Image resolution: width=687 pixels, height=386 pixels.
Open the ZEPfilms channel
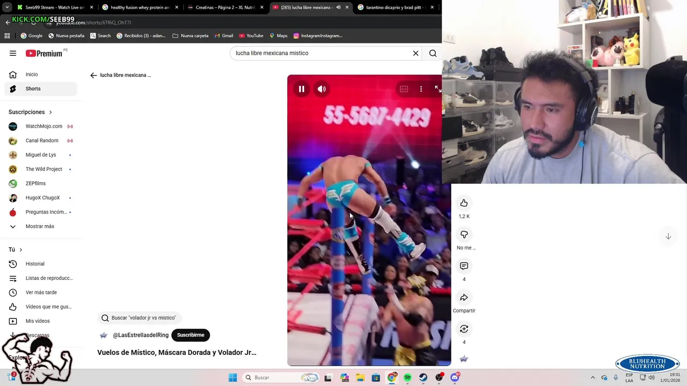tap(41, 183)
